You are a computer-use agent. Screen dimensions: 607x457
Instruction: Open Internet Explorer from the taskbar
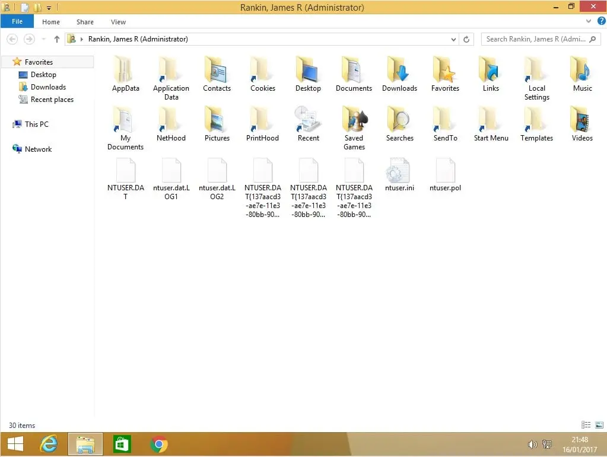pyautogui.click(x=49, y=444)
